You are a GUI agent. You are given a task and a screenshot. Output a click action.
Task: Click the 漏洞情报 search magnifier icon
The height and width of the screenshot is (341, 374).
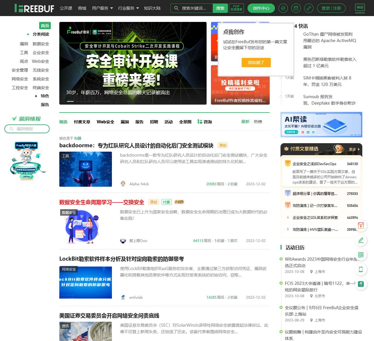click(12, 129)
